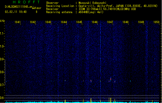The width and height of the screenshot is (162, 103).
Task: Click the 0.6 kHz frequency label
Action: point(2,98)
